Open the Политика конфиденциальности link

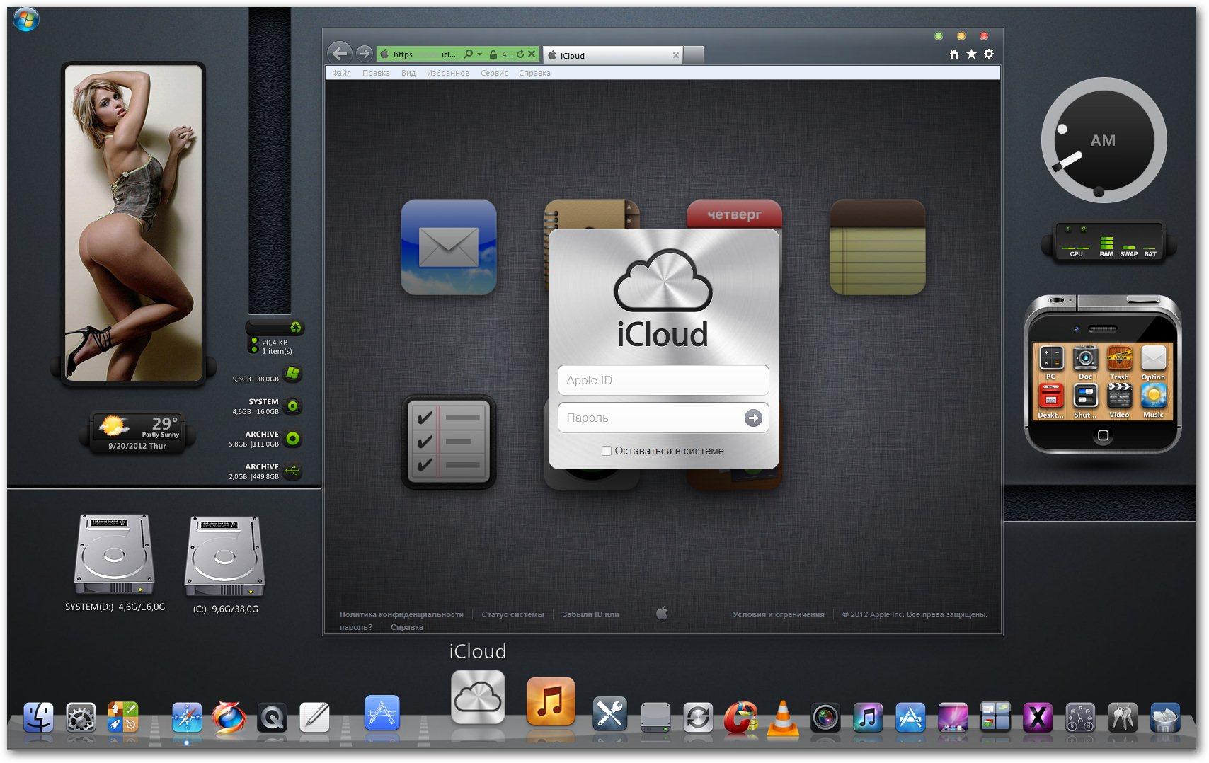(401, 614)
